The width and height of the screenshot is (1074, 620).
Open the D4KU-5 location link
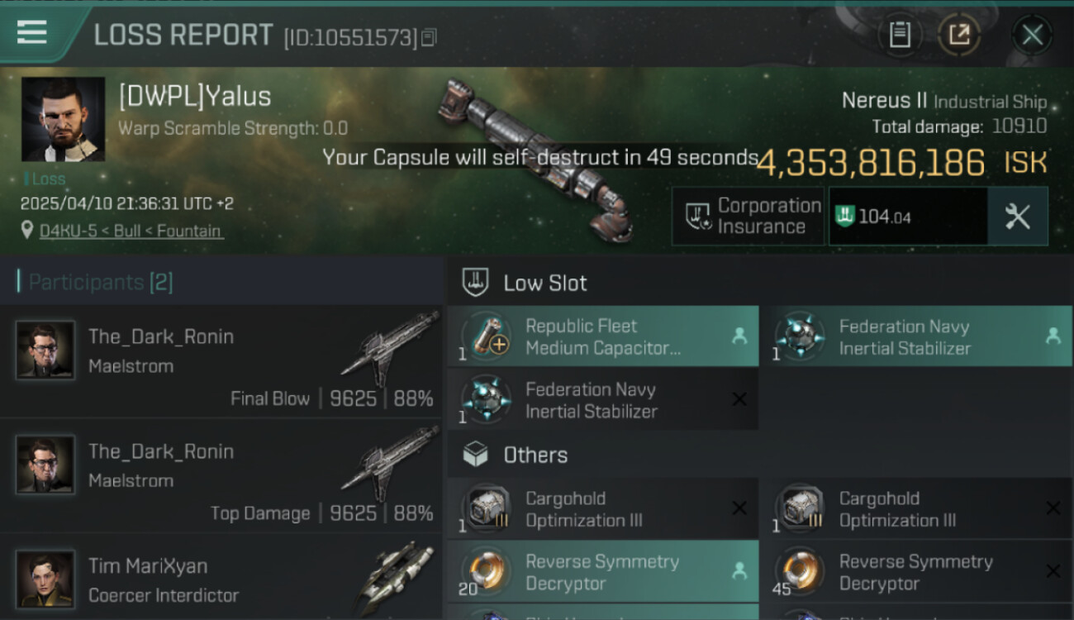point(131,231)
